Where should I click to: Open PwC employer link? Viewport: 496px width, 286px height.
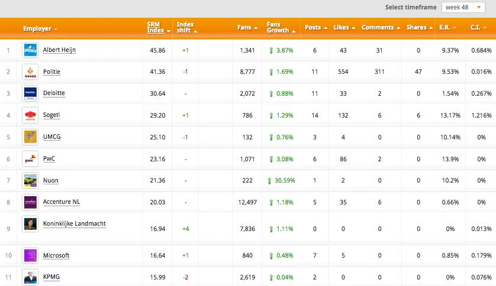(x=49, y=158)
